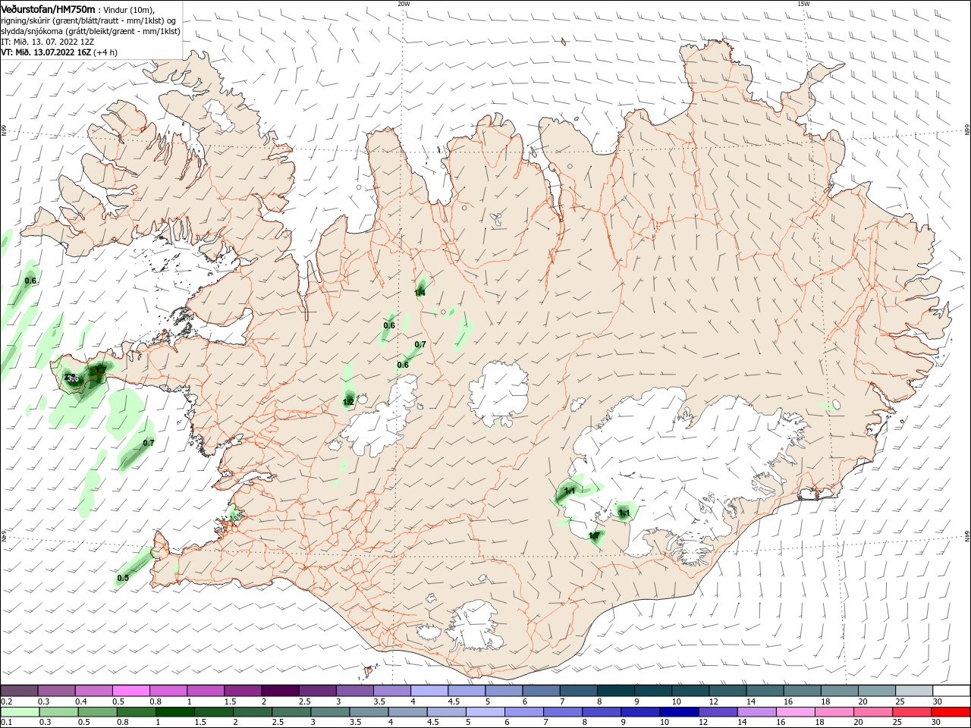Screen dimensions: 971x728
Task: Select the dark mauve snow swatch labeled 0.2
Action: 19,691
